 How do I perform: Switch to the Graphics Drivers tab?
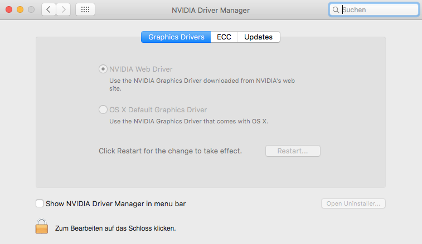[176, 37]
